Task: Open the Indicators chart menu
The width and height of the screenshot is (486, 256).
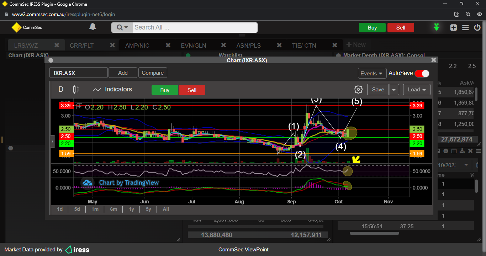Action: (112, 90)
